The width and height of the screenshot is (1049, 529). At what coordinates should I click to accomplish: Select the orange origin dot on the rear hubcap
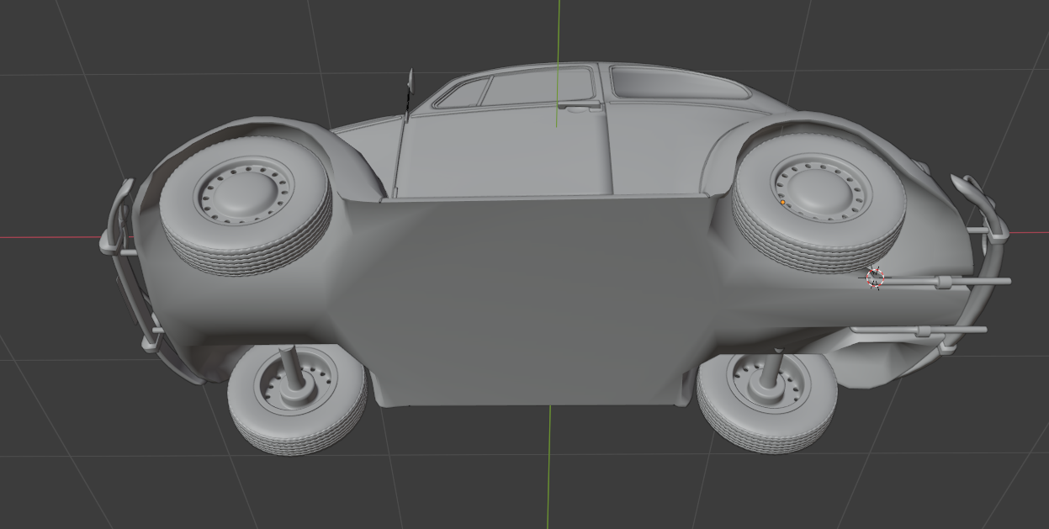782,203
